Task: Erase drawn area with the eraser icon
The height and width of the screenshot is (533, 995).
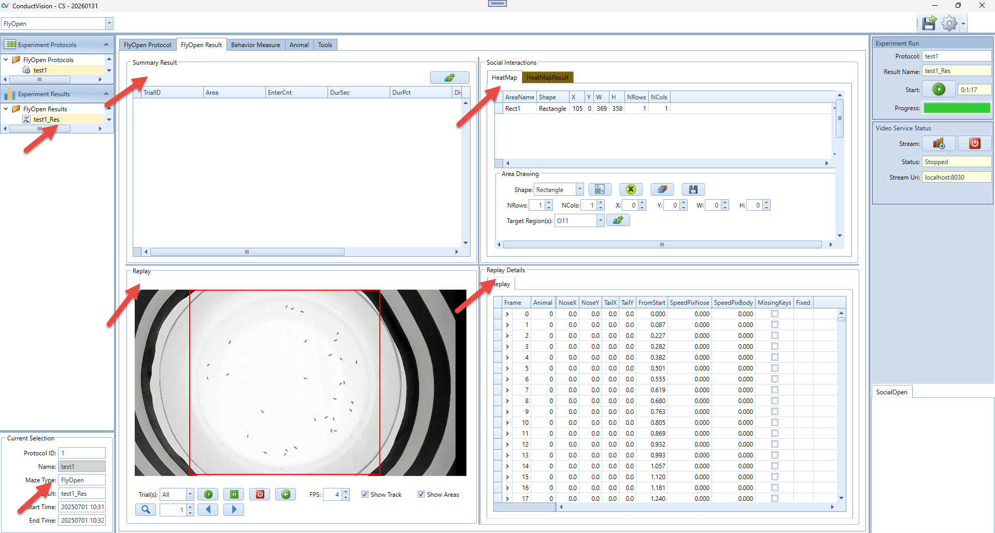Action: [x=662, y=189]
